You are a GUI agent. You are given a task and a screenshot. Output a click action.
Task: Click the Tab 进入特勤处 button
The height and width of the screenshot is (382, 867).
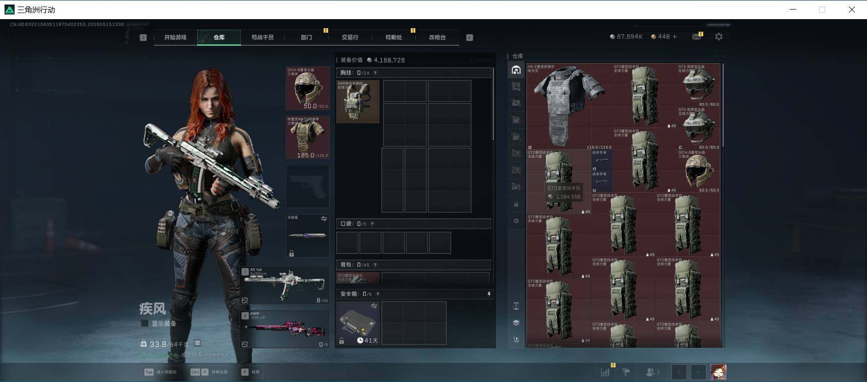click(161, 372)
